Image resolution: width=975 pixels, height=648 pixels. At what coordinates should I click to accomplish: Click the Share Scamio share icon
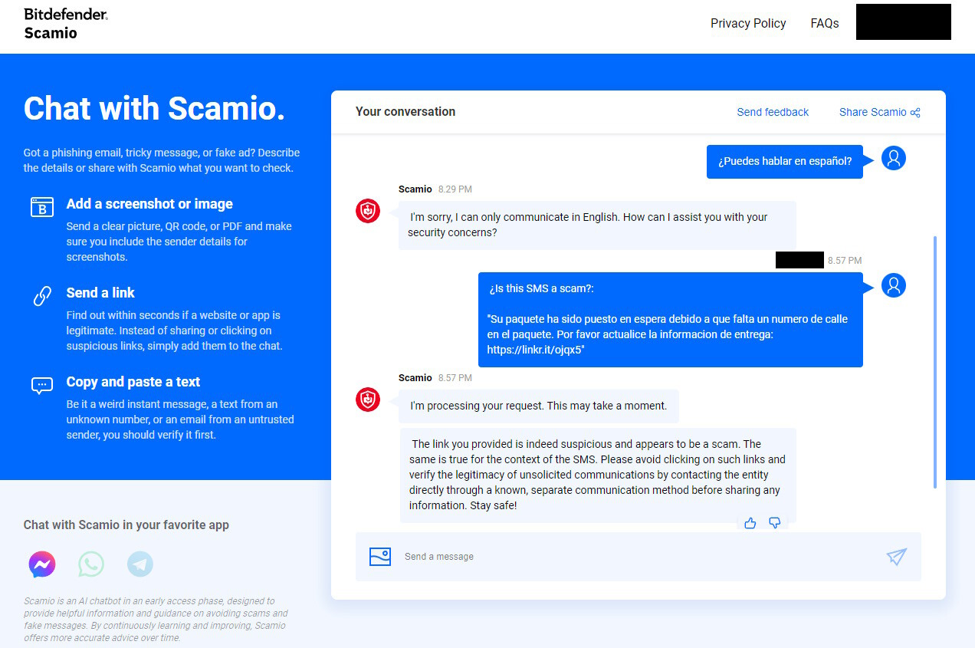915,112
